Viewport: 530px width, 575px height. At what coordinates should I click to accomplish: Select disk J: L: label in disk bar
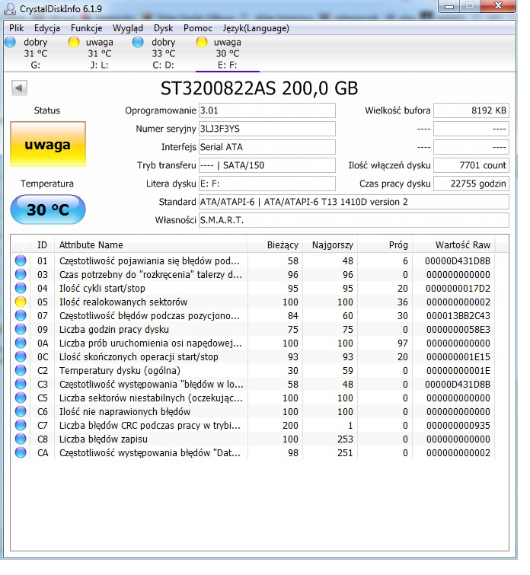[99, 65]
